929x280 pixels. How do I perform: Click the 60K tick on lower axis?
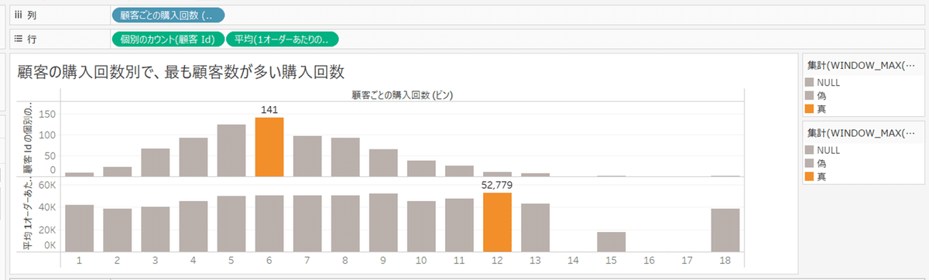[47, 186]
